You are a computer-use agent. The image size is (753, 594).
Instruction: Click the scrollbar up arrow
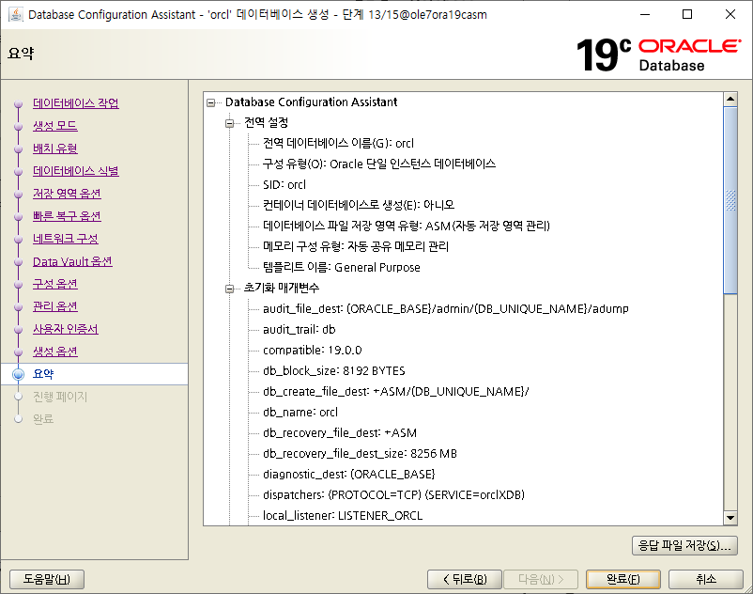730,100
